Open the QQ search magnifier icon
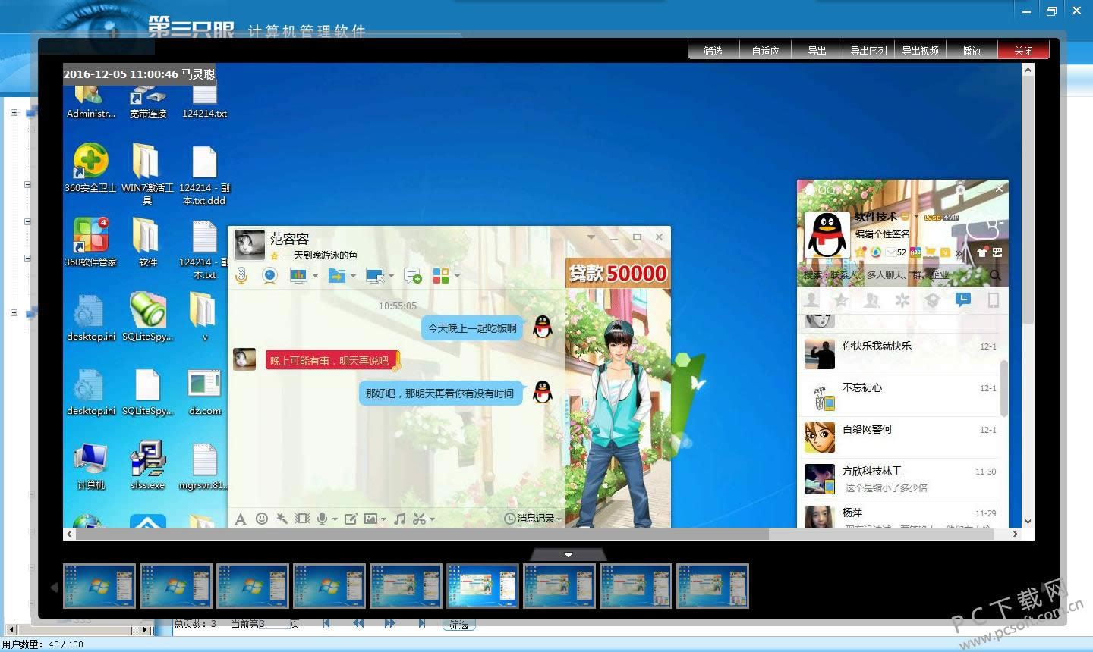Image resolution: width=1093 pixels, height=652 pixels. click(x=995, y=274)
